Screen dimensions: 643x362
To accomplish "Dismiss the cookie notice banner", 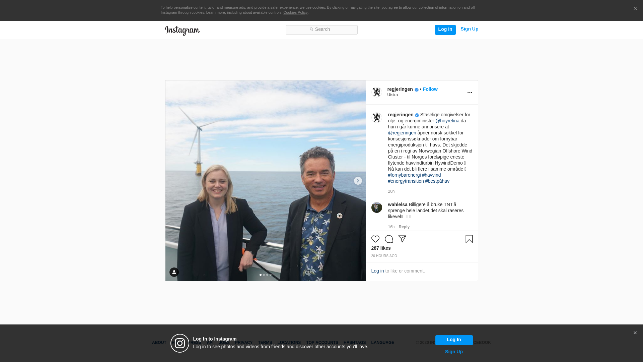I will click(635, 9).
